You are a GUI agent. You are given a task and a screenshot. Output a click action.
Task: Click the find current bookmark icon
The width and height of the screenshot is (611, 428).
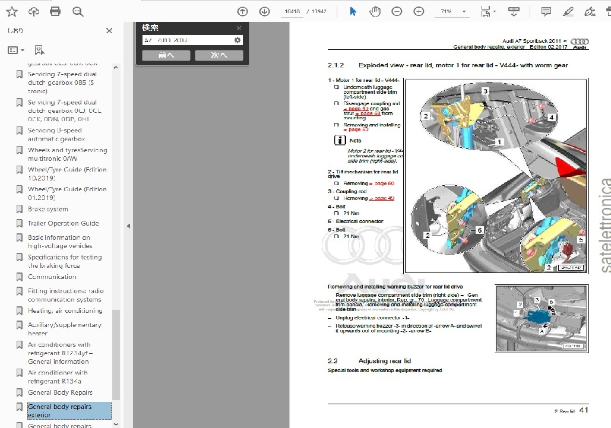(x=39, y=50)
